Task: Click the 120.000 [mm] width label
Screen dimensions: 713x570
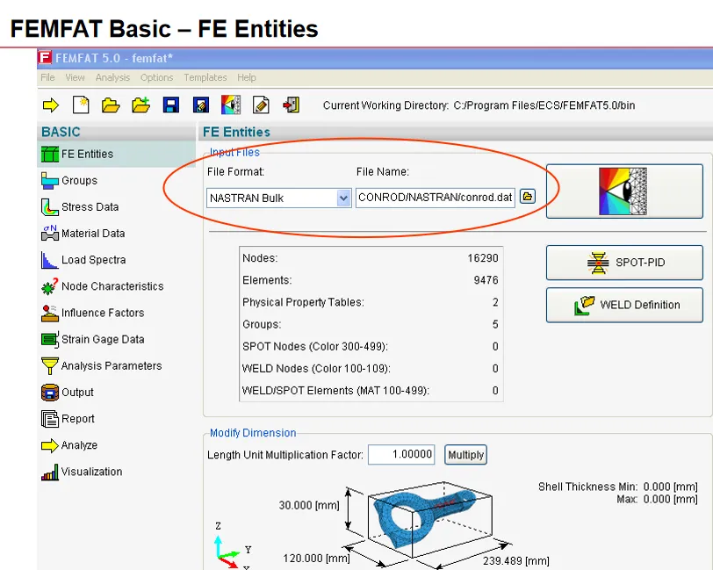Action: (316, 559)
